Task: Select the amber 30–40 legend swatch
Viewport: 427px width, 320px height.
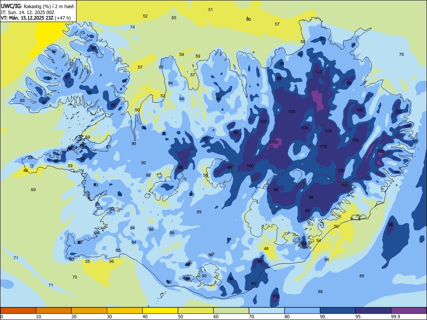Action: click(124, 311)
